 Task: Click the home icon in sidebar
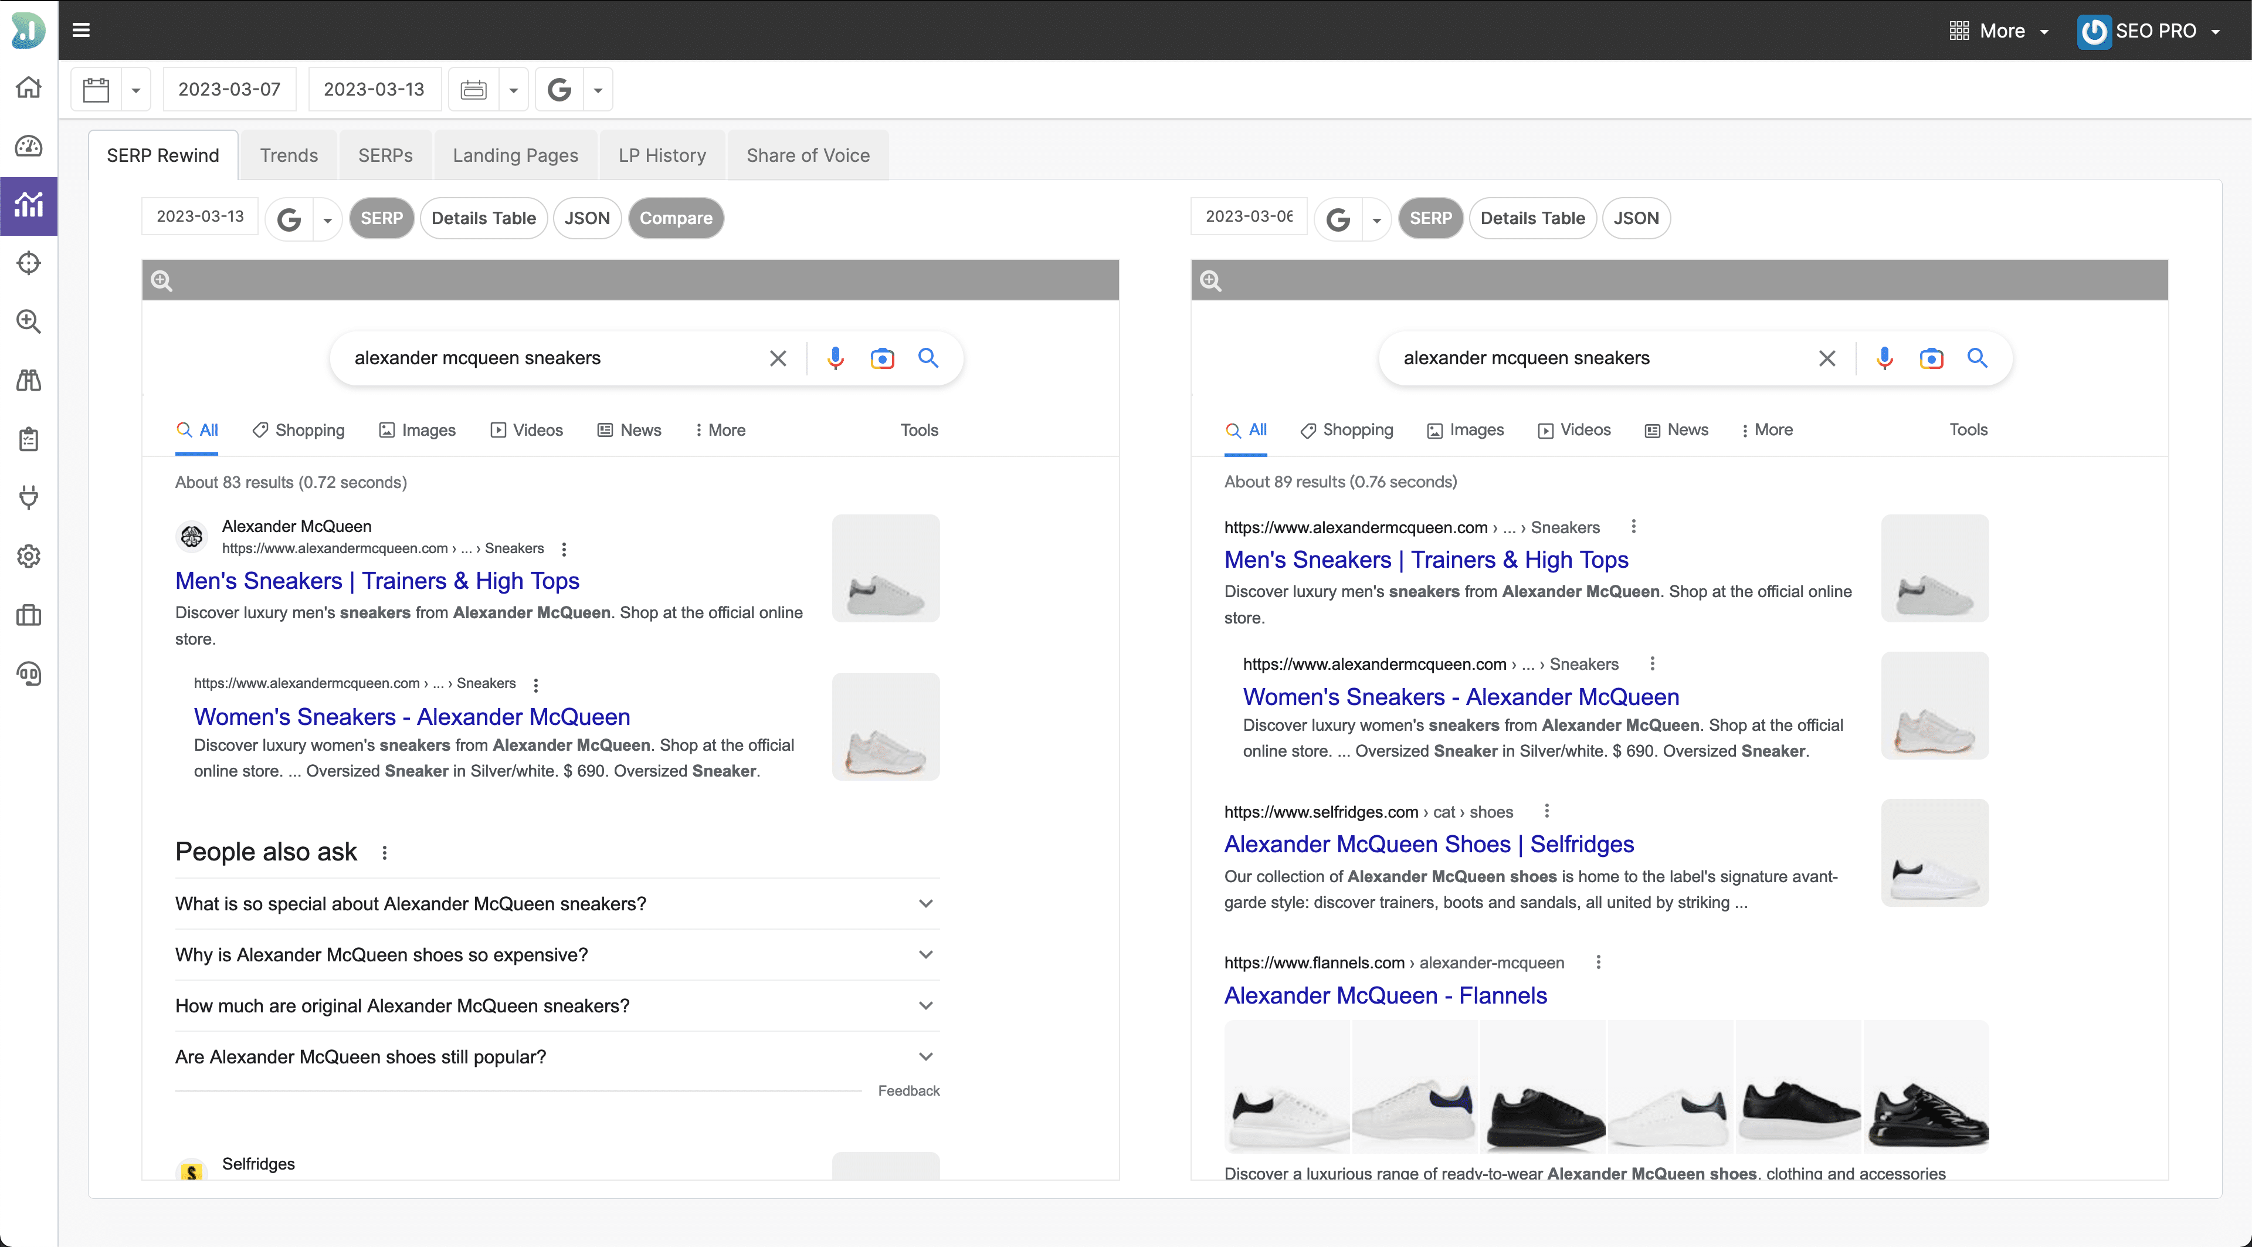(x=29, y=87)
